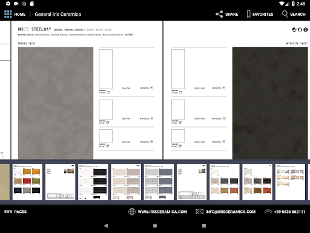Tap the large anthracite tile image
The image size is (310, 233).
click(270, 103)
